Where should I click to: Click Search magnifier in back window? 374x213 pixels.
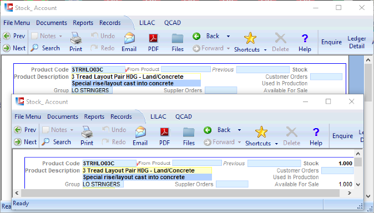coord(34,48)
